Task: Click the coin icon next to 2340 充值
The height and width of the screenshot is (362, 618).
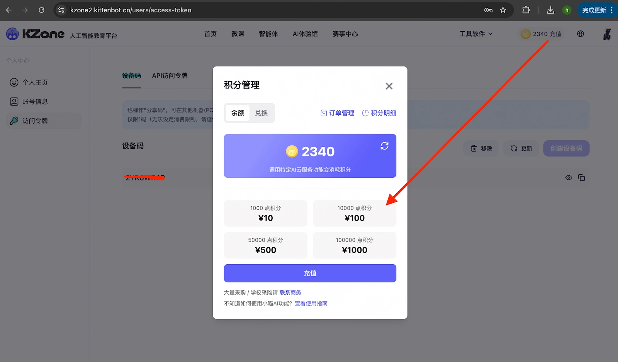Action: 525,34
